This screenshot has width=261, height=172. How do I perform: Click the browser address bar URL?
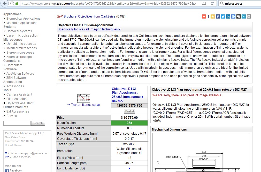click(x=109, y=3)
